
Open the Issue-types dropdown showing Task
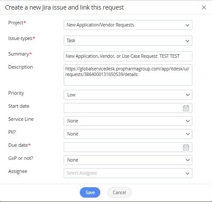point(128,40)
